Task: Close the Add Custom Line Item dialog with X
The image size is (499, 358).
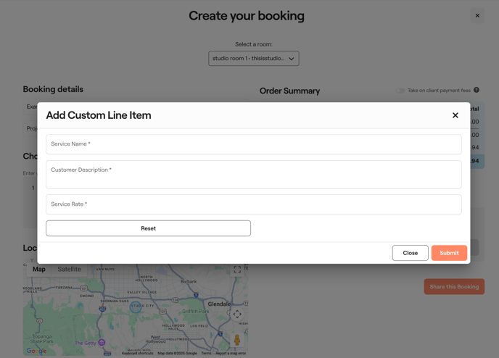Action: 455,115
